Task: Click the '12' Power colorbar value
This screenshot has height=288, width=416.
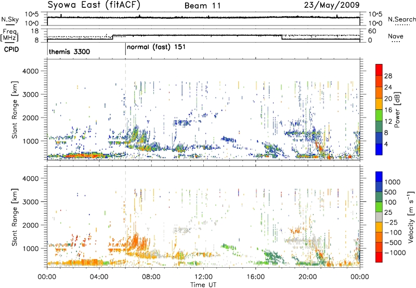Action: pos(388,122)
